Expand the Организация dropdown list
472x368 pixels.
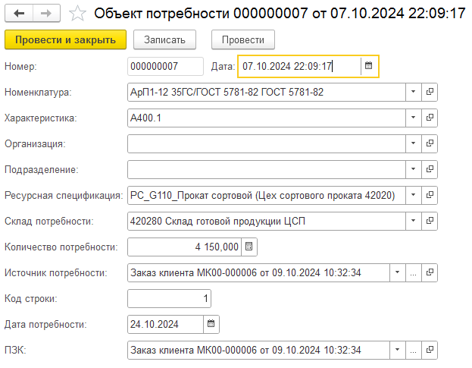pos(413,144)
